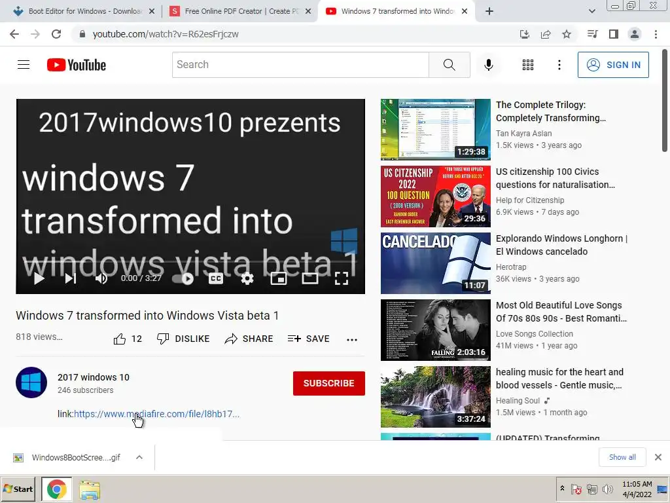670x503 pixels.
Task: Click the address bar URL
Action: pyautogui.click(x=166, y=34)
